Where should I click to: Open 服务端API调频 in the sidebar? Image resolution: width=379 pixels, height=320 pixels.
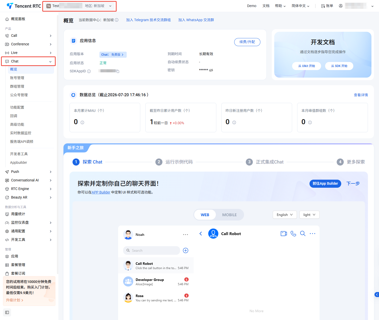point(22,142)
